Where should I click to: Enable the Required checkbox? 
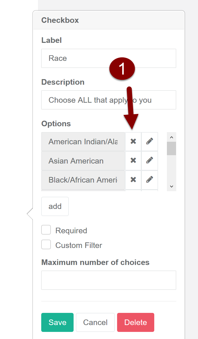point(46,230)
